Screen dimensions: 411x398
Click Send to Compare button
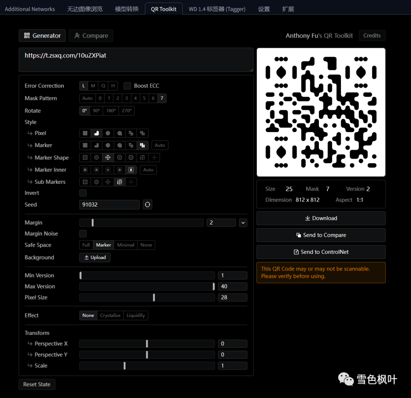(x=321, y=235)
